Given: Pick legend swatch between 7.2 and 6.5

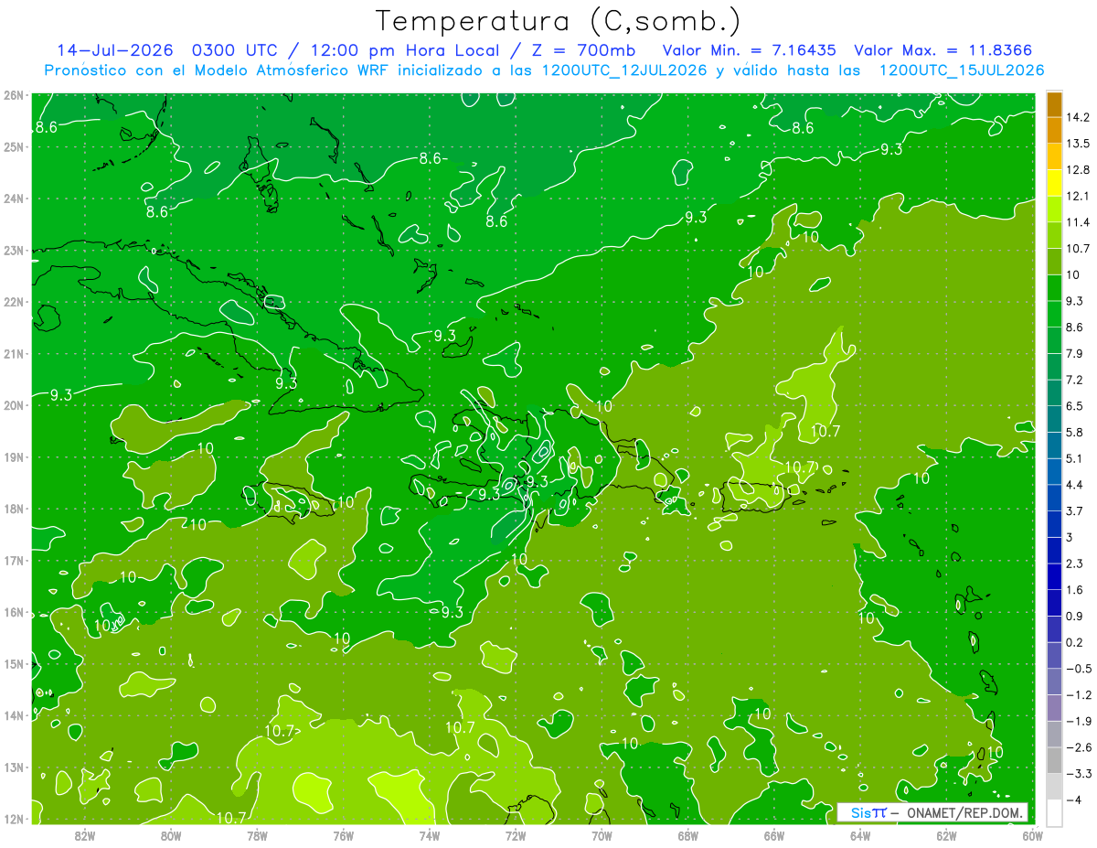Looking at the screenshot, I should point(1054,392).
